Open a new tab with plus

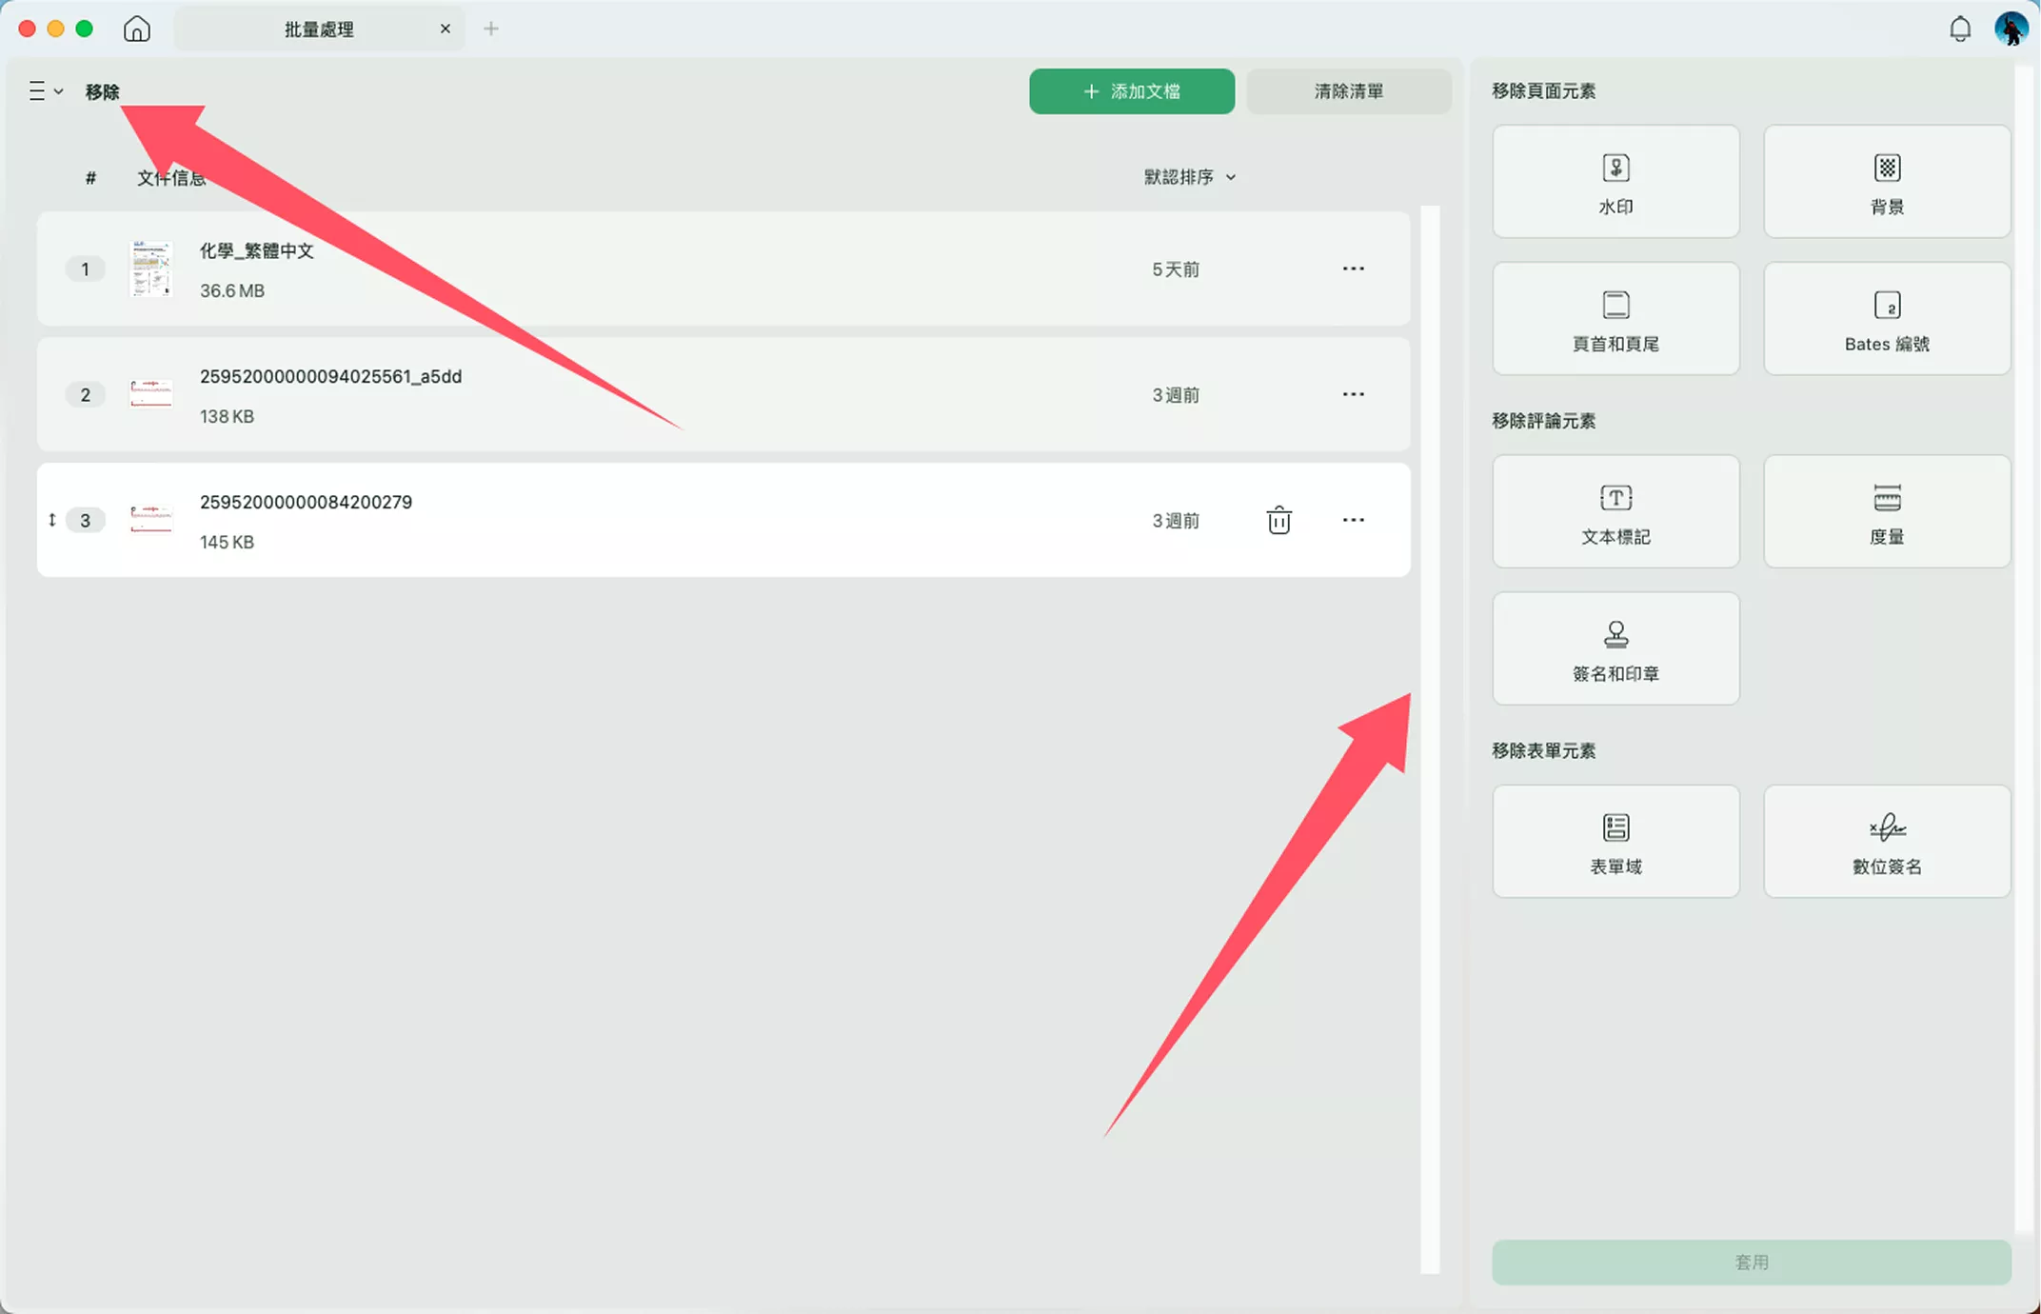[x=491, y=30]
